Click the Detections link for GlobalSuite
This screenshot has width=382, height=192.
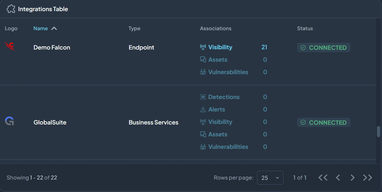point(224,97)
